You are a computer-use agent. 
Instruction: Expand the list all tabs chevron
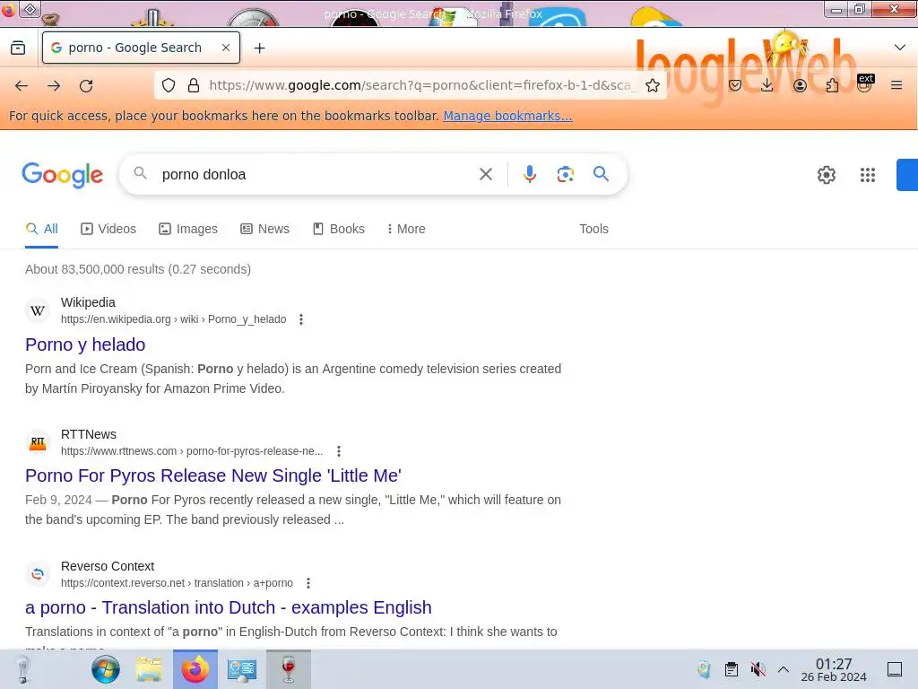point(900,48)
